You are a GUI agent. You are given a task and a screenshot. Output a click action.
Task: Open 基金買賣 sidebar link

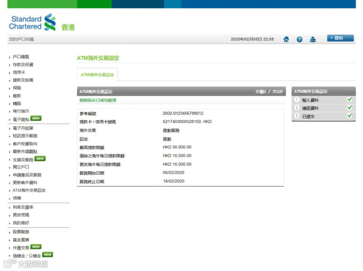pos(21,240)
